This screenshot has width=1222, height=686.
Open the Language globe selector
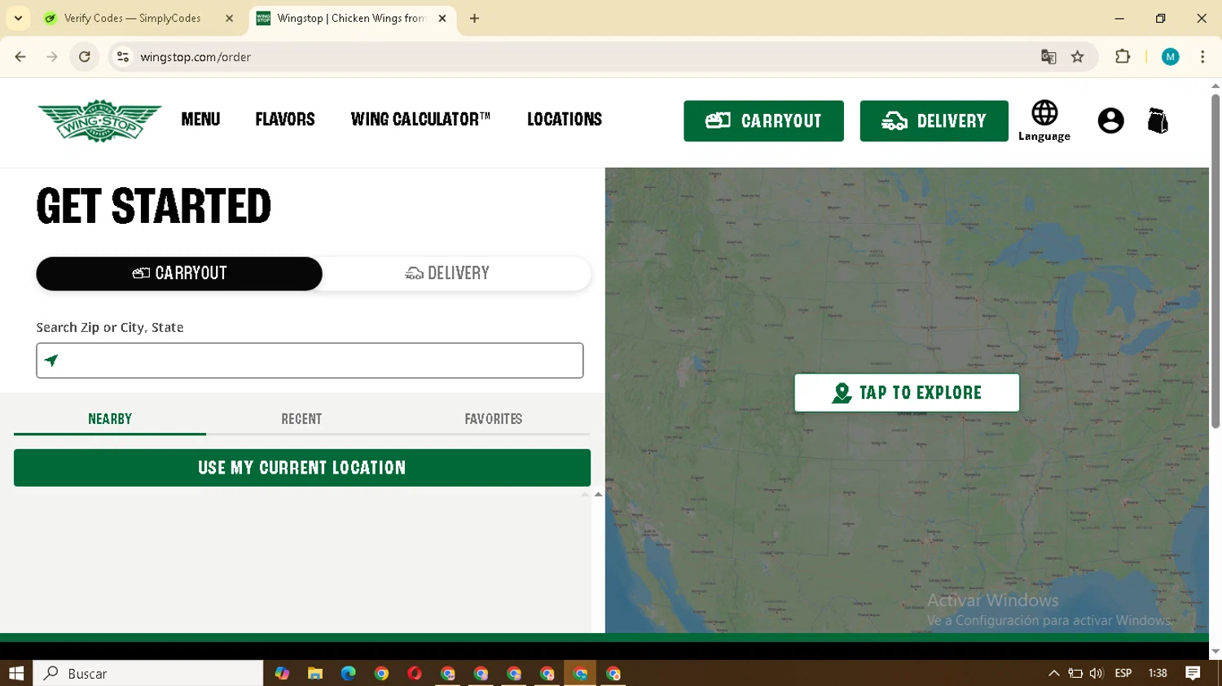click(1044, 120)
